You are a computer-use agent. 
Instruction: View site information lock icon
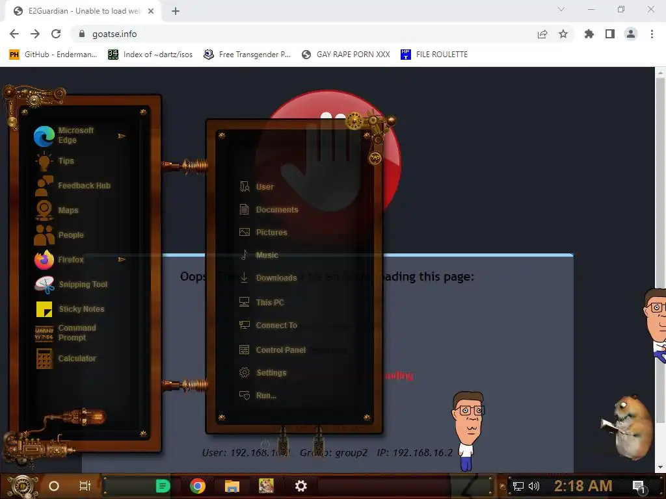82,34
